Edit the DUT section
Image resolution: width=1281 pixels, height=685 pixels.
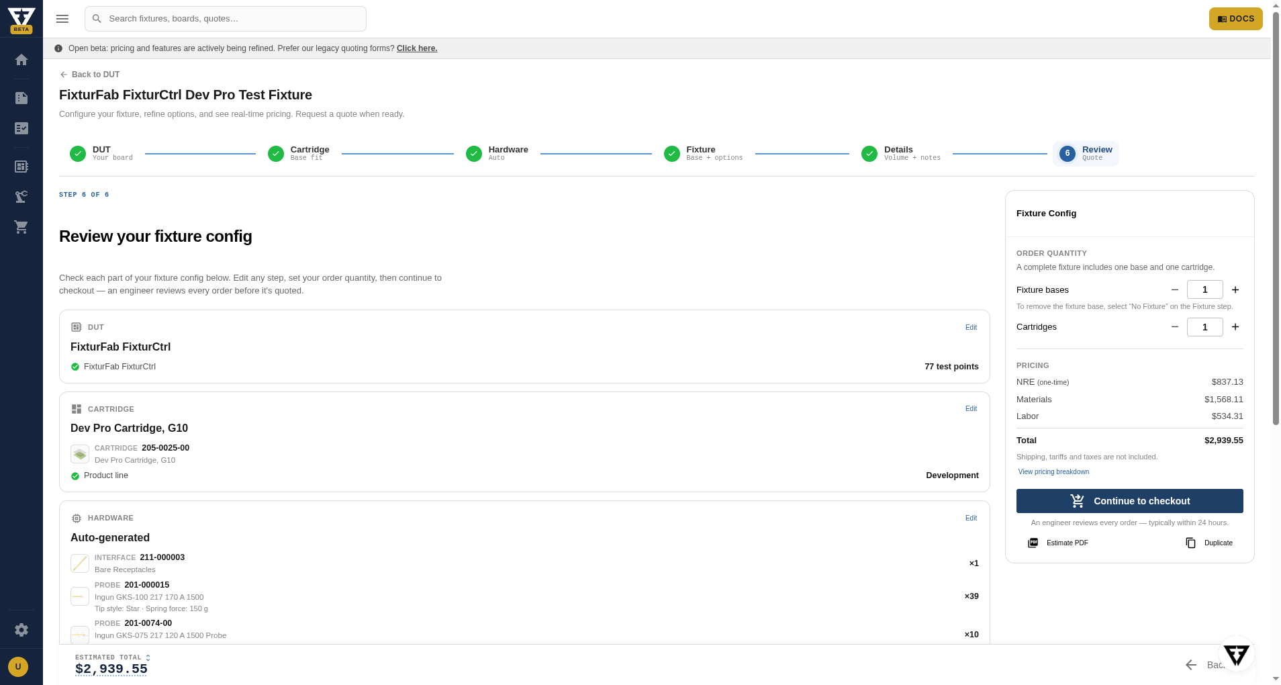pyautogui.click(x=971, y=328)
